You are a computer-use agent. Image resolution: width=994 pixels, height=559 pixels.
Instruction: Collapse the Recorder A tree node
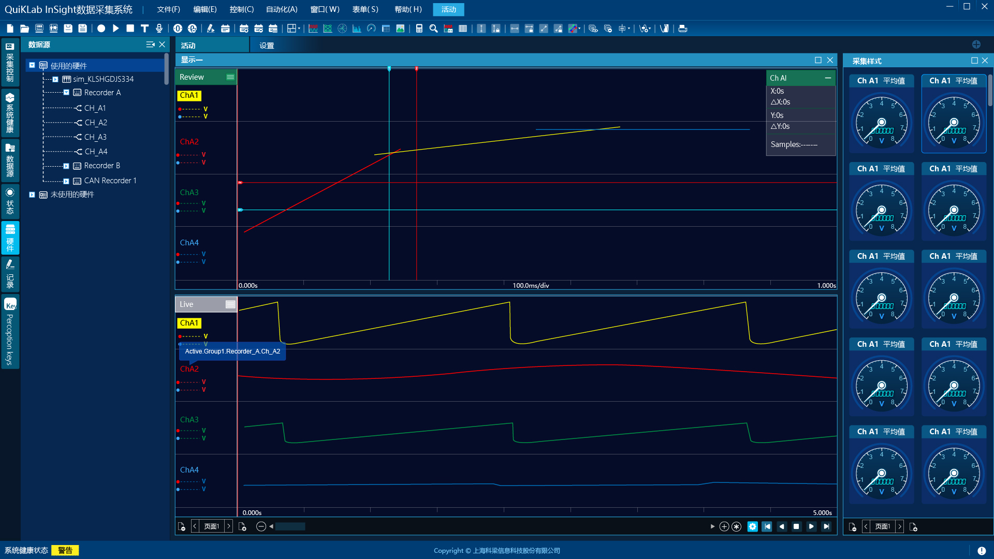click(66, 93)
